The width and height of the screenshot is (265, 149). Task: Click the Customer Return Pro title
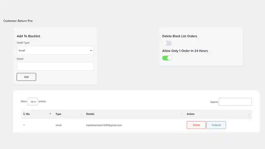click(18, 21)
